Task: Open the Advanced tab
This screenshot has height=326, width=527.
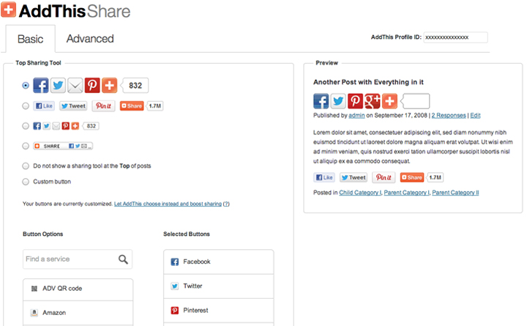Action: 90,39
